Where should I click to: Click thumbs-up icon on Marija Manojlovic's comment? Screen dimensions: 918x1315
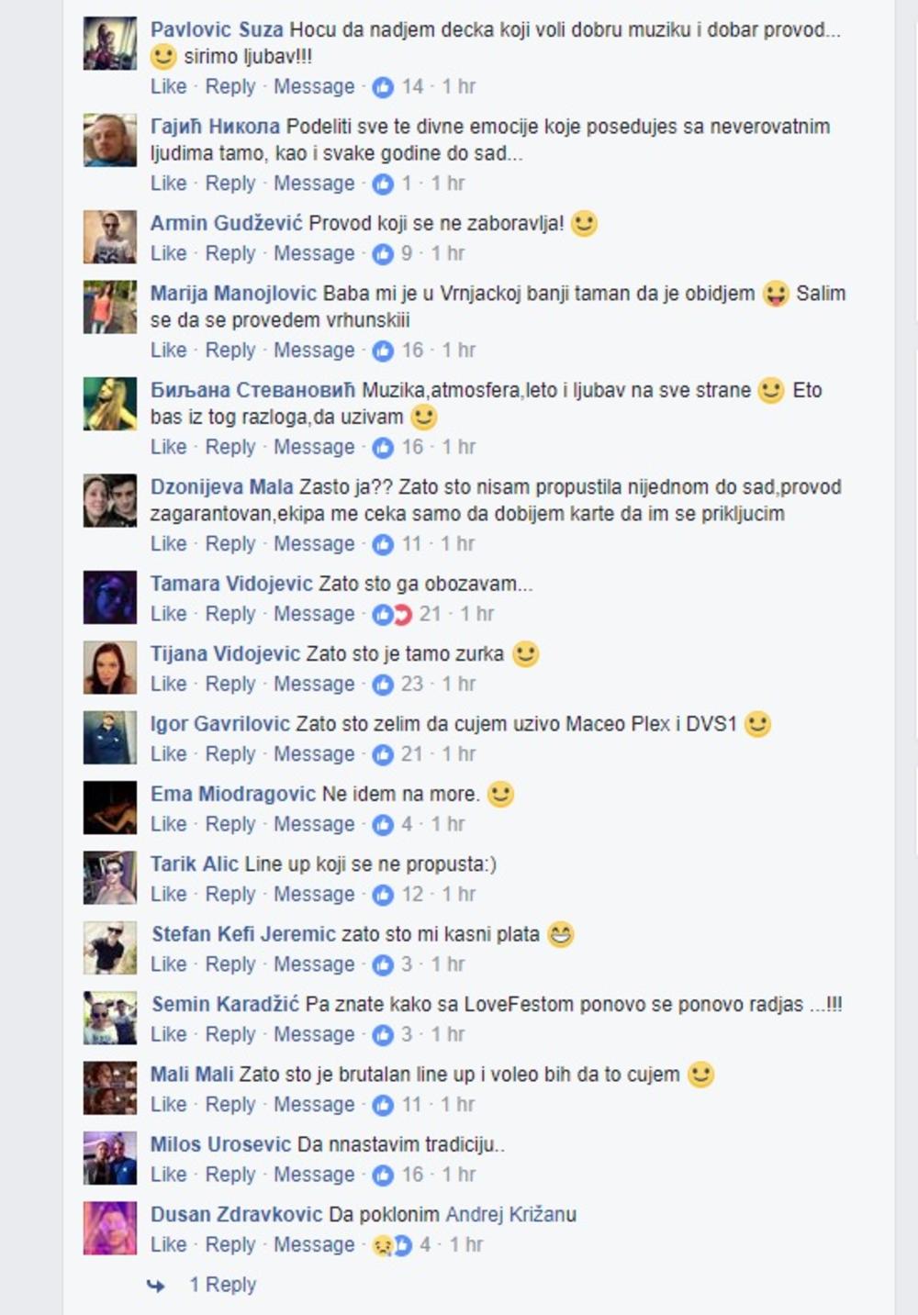(x=383, y=351)
